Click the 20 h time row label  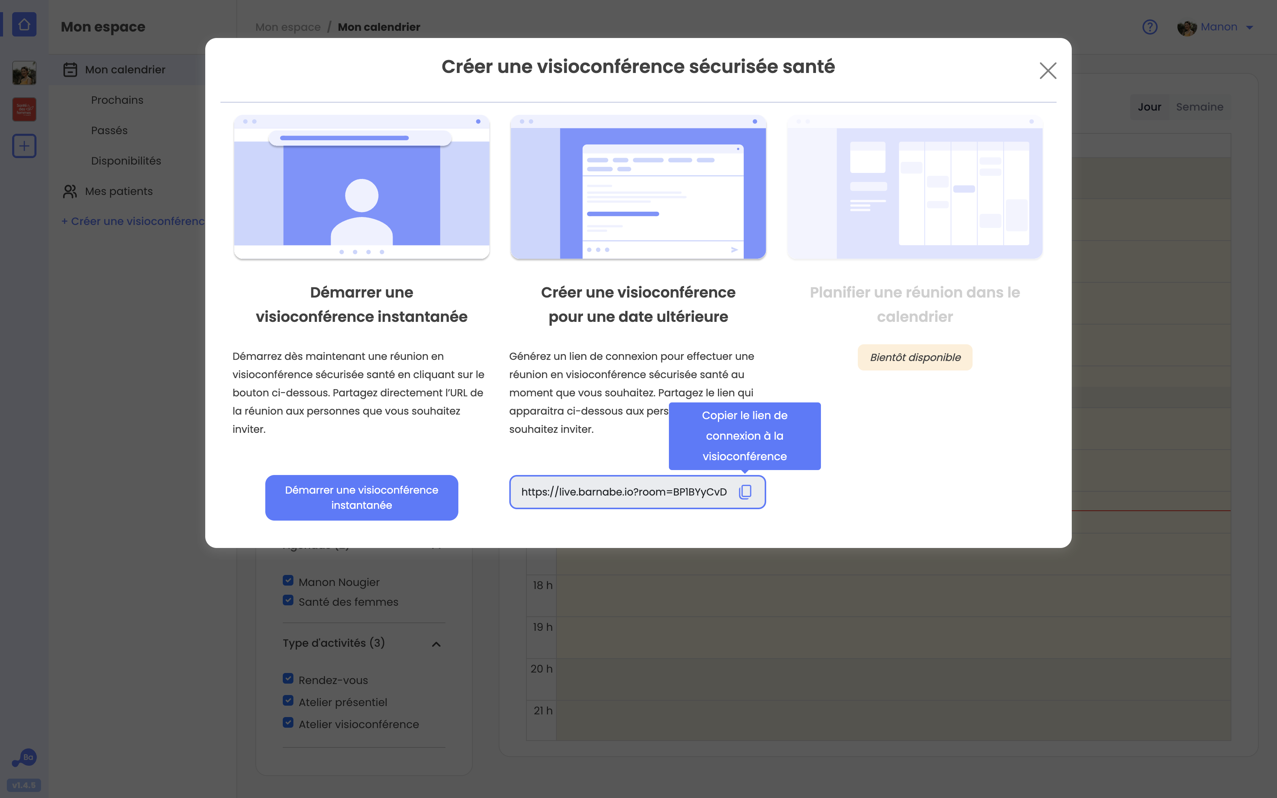(x=542, y=669)
